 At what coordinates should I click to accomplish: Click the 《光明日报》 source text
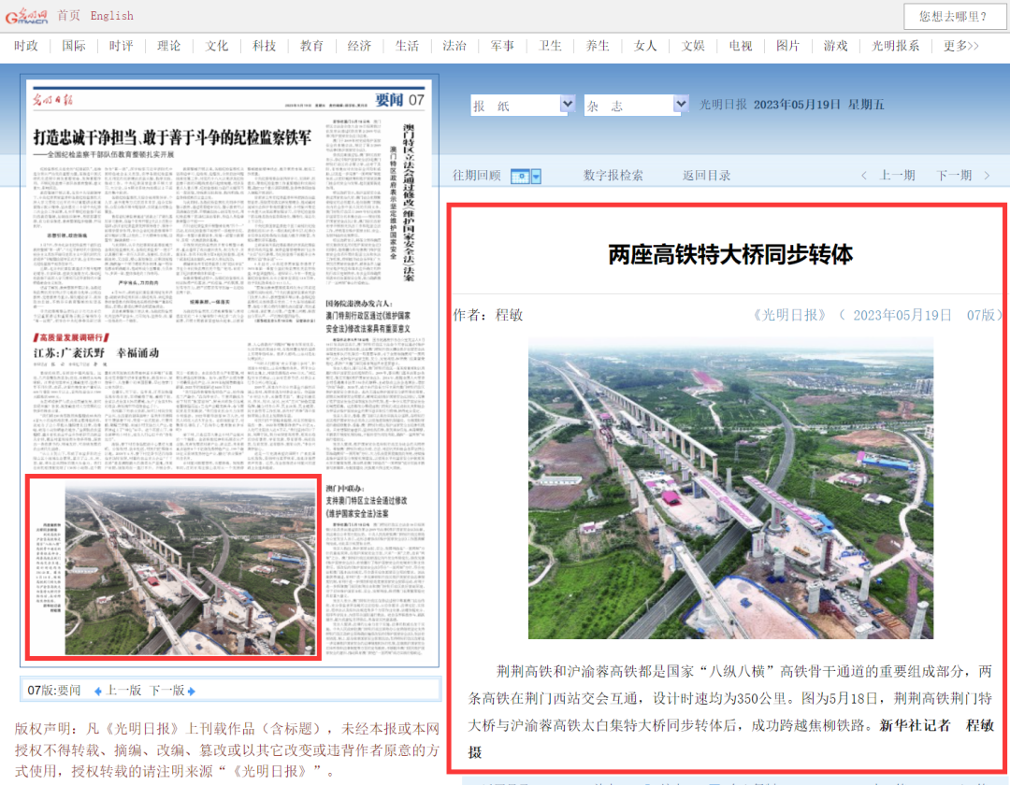coord(789,315)
